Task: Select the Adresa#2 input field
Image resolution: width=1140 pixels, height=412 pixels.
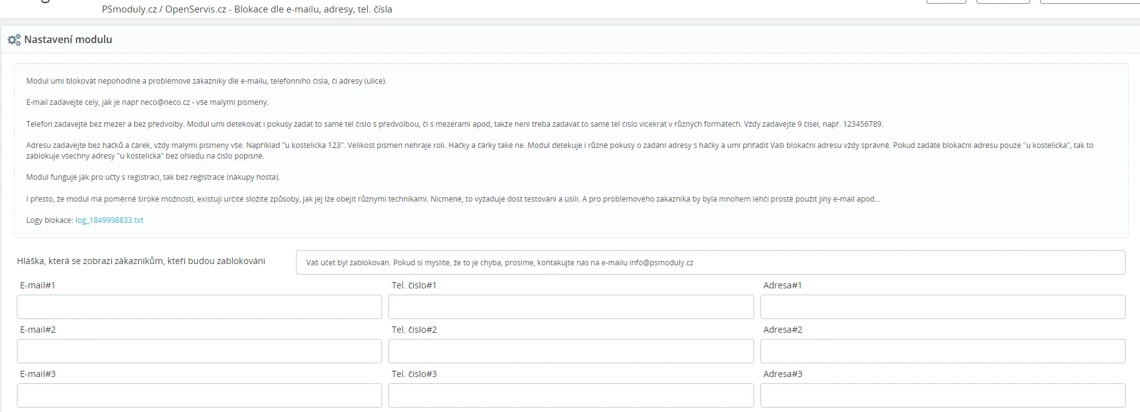Action: click(x=942, y=351)
